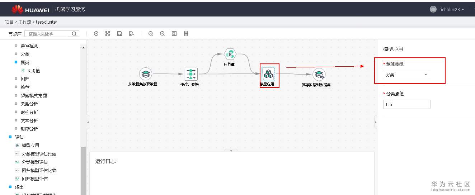Collapse the 聚类 tree category

pos(16,62)
